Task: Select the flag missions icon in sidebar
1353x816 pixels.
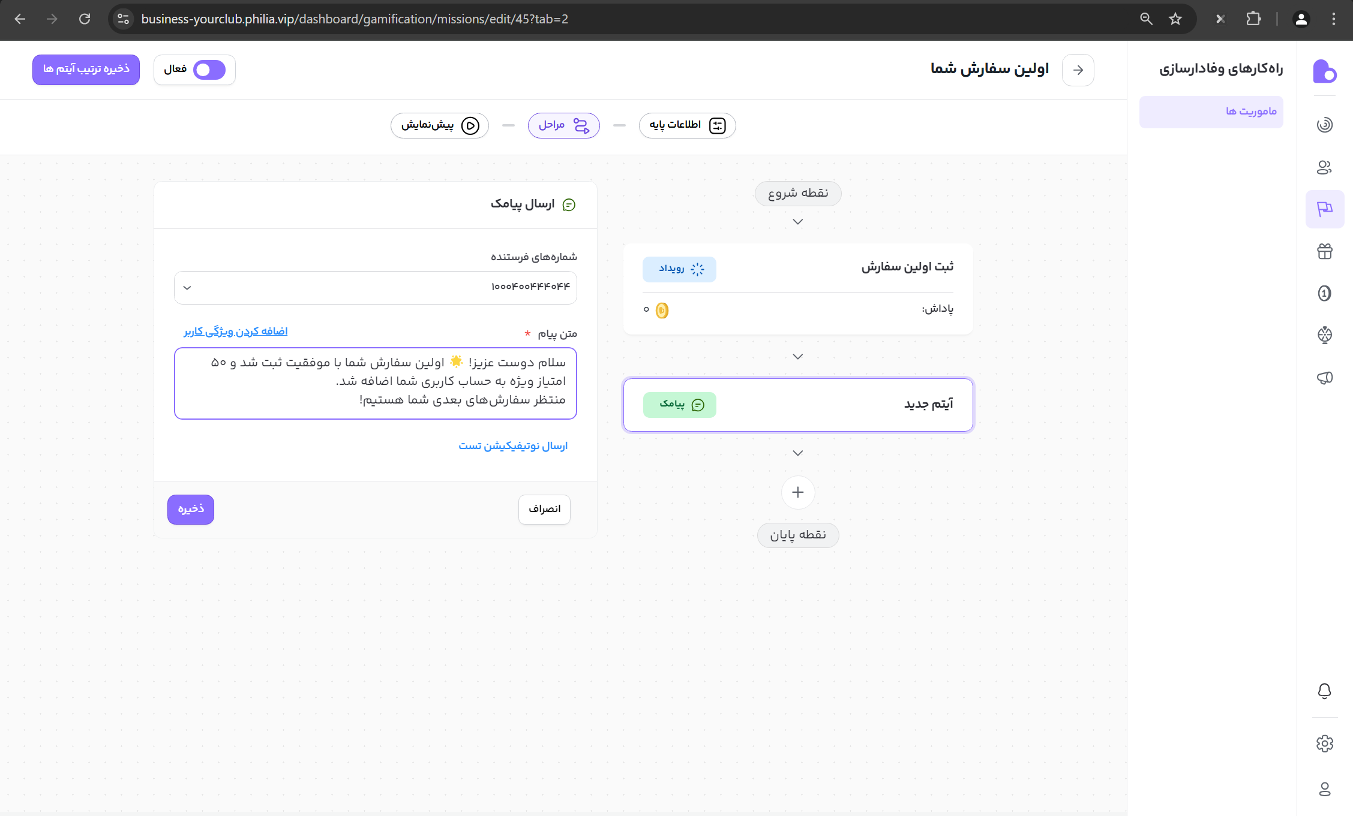Action: pyautogui.click(x=1324, y=209)
